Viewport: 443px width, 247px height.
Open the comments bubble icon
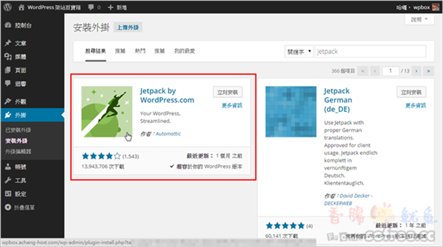click(91, 8)
